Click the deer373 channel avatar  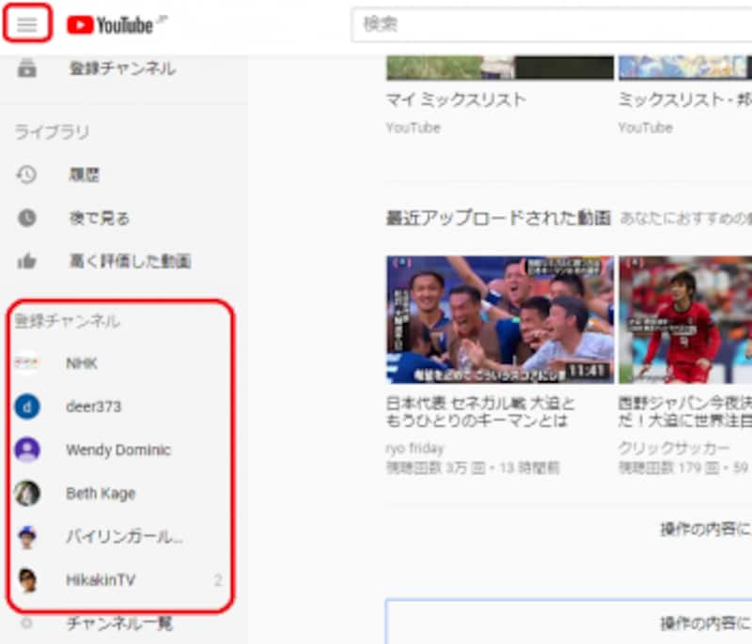27,406
